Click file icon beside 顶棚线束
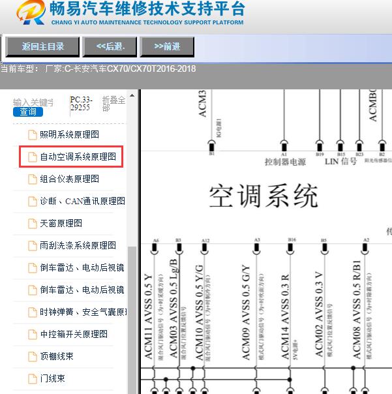 (33, 357)
